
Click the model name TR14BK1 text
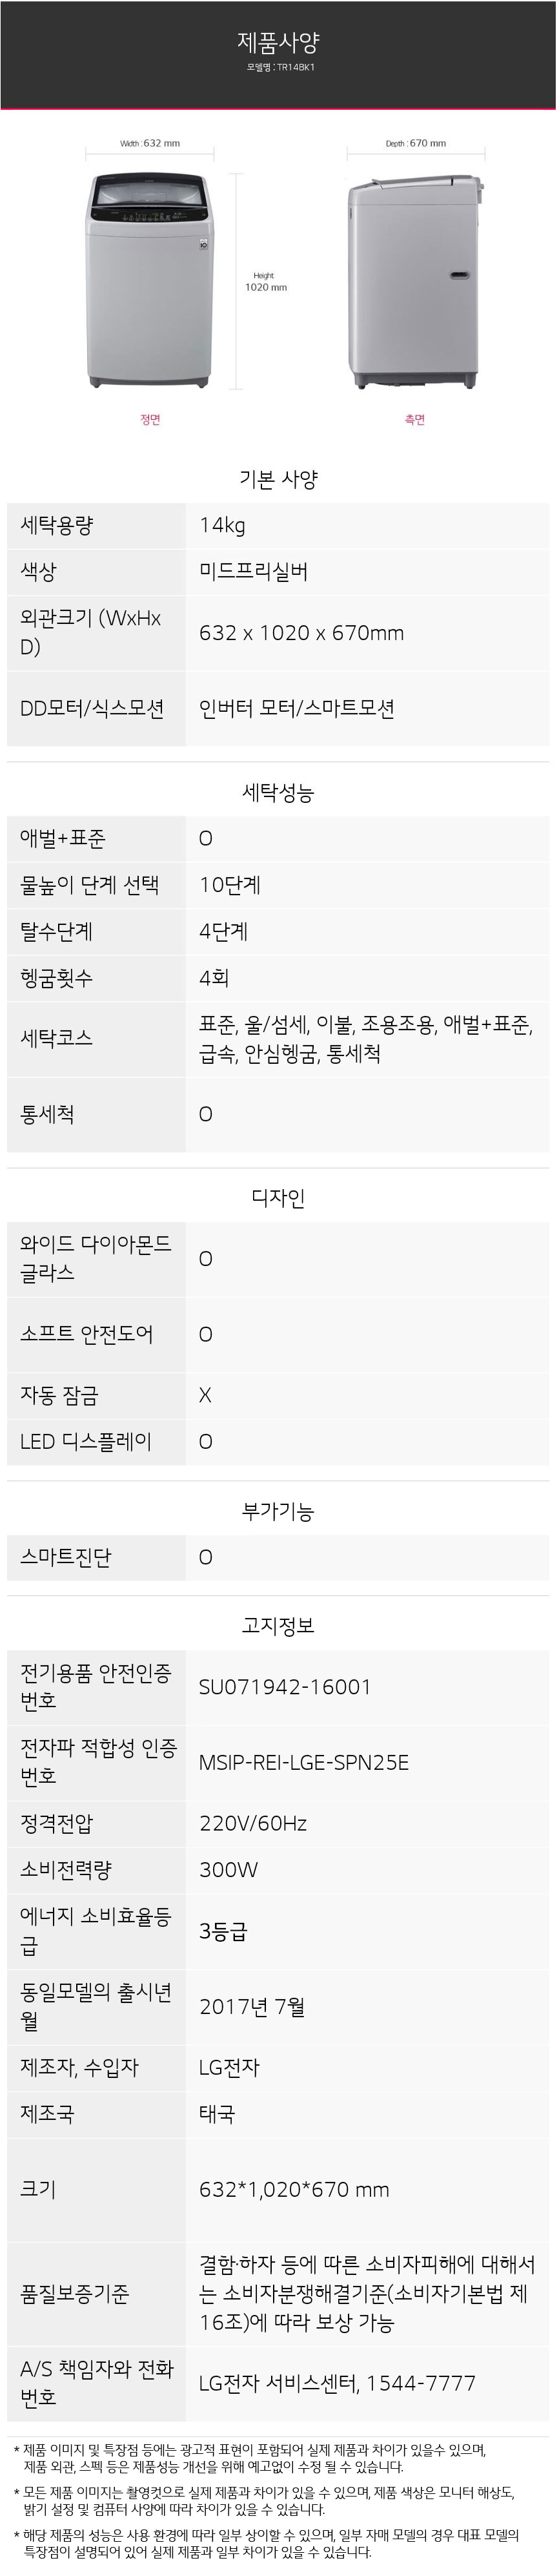click(x=296, y=68)
